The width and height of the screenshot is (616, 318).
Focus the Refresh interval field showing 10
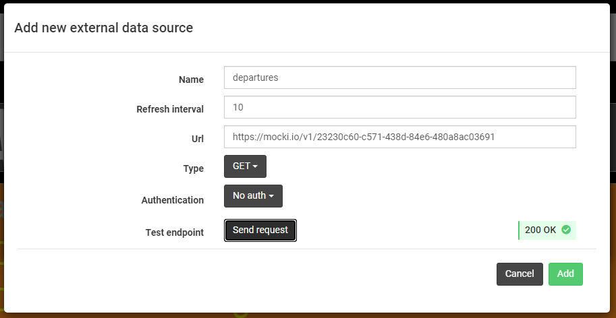[400, 107]
